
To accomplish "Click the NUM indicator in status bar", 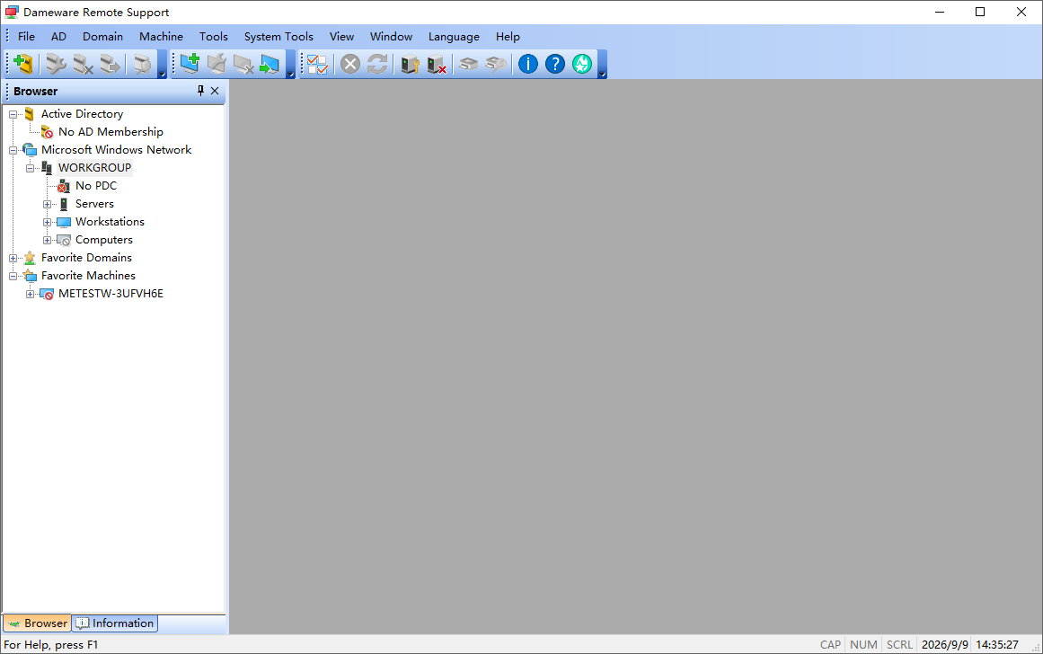I will tap(863, 645).
